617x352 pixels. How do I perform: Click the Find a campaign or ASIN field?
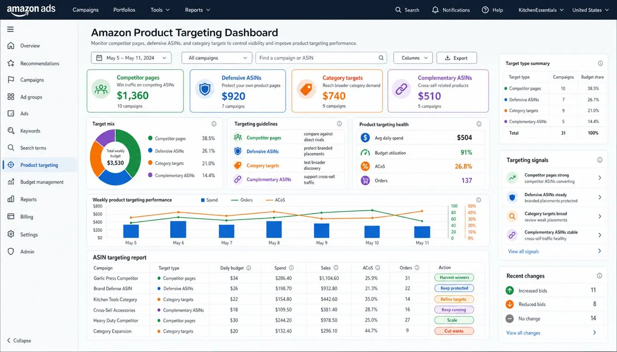[321, 58]
